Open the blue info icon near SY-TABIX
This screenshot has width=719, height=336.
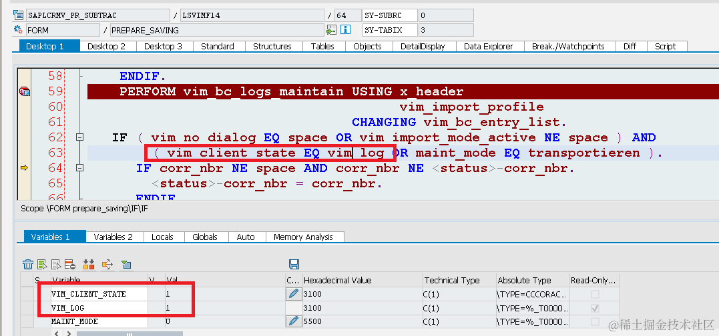coord(345,30)
